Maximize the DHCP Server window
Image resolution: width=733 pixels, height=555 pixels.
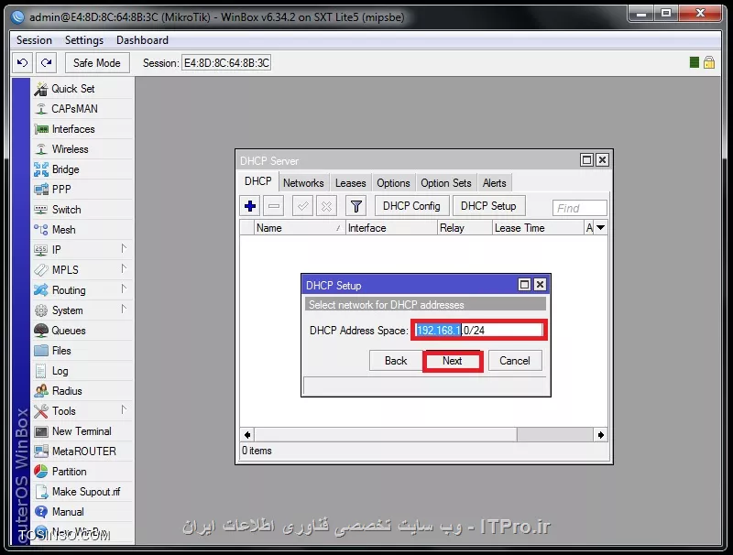[586, 159]
